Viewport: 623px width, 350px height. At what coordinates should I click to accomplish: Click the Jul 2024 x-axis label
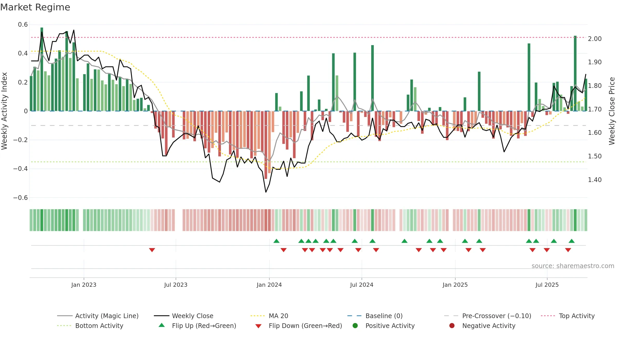pos(362,285)
